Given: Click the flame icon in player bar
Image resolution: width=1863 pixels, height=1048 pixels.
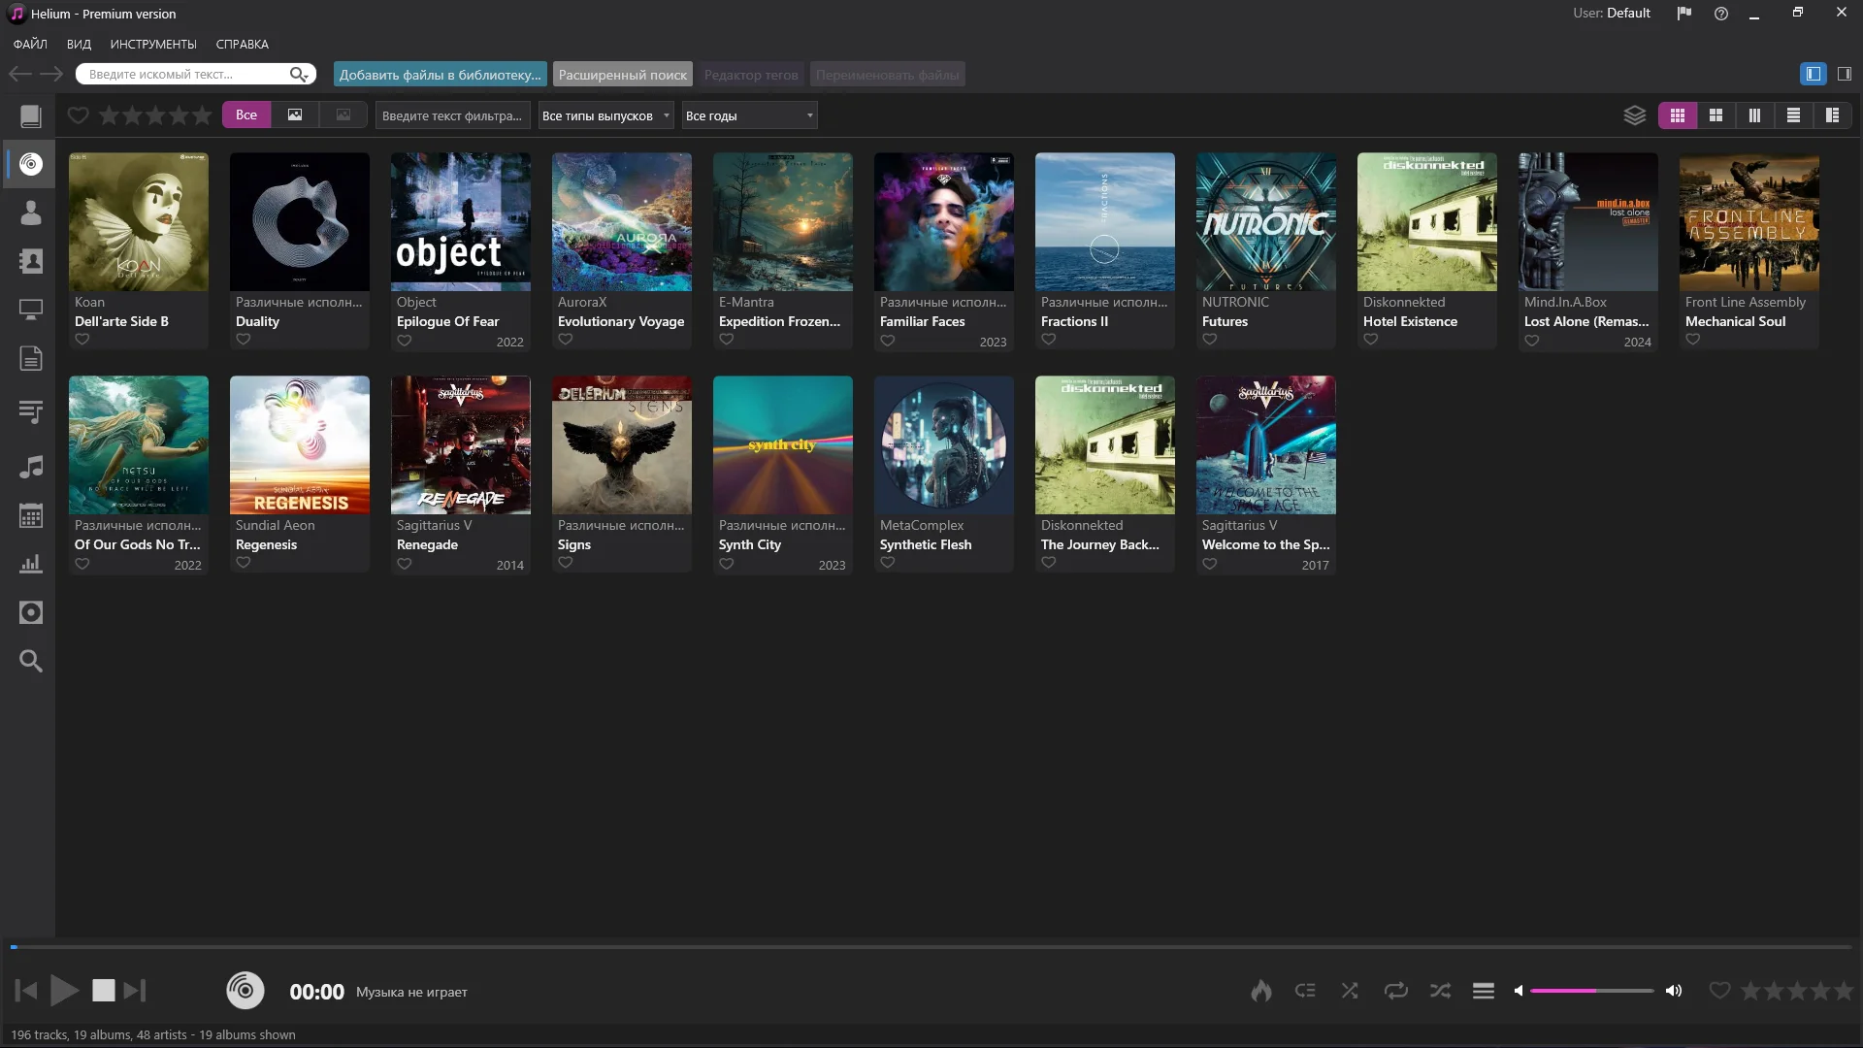Looking at the screenshot, I should 1260,991.
